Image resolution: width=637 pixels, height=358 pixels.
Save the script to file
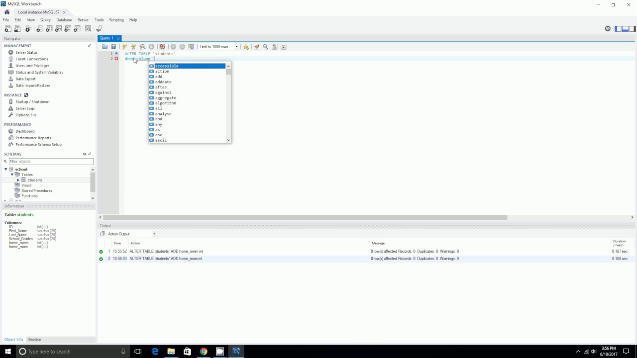click(113, 47)
